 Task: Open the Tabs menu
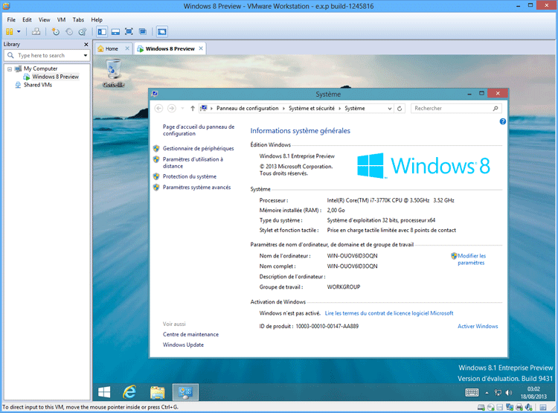(78, 19)
